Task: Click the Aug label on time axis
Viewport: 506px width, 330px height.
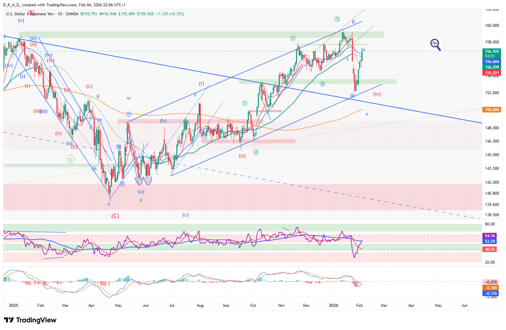Action: point(200,305)
